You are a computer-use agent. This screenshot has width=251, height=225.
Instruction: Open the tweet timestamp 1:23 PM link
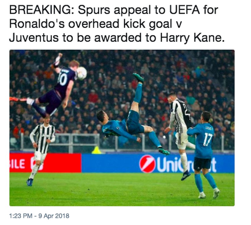pos(21,216)
